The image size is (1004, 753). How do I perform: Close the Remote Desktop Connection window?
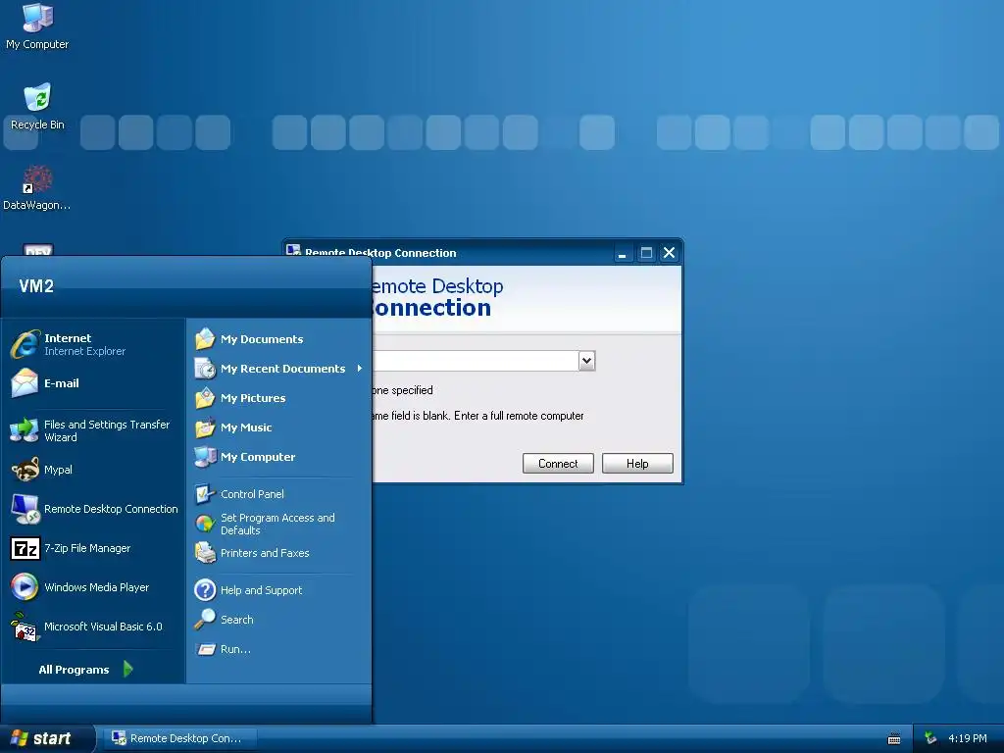[x=669, y=253]
